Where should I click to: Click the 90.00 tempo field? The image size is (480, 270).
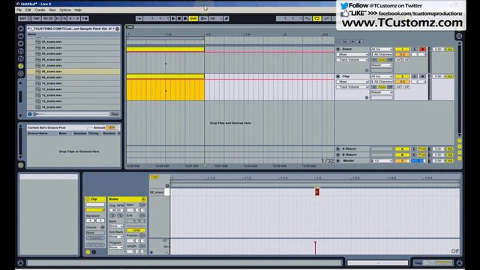click(48, 19)
